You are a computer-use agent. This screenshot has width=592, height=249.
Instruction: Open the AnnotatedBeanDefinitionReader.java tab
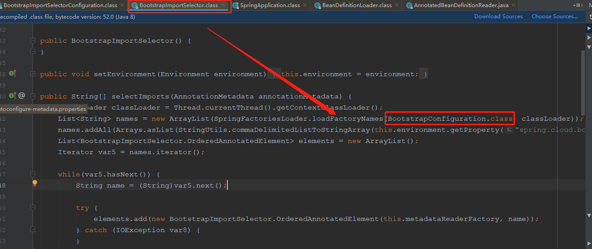pyautogui.click(x=461, y=5)
